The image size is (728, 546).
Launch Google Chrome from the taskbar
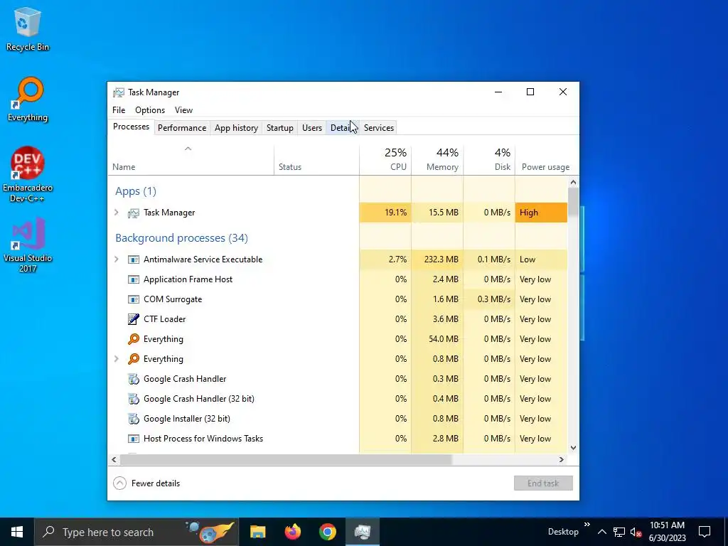[x=327, y=532]
